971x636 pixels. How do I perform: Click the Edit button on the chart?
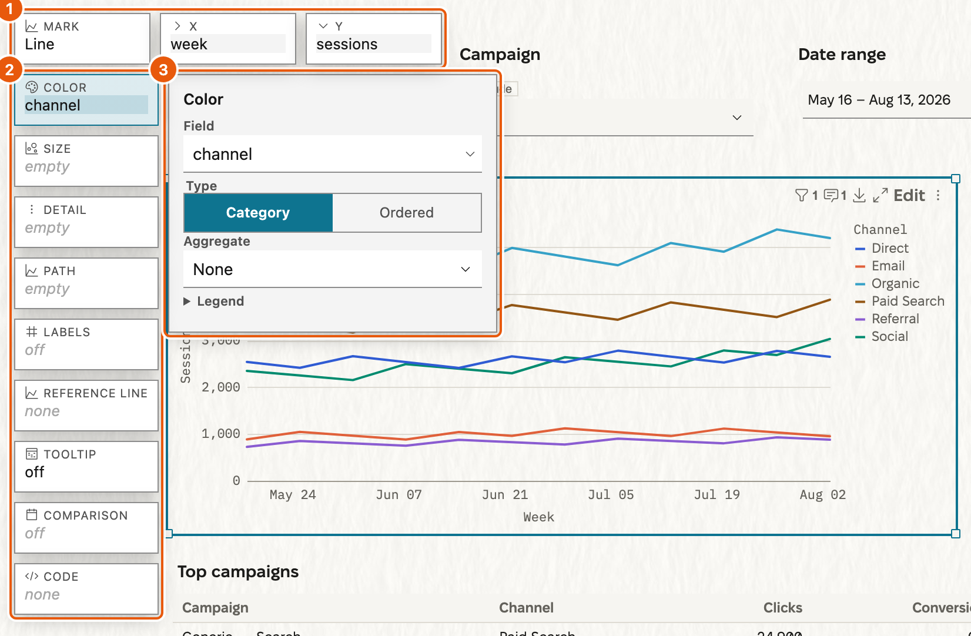[909, 195]
